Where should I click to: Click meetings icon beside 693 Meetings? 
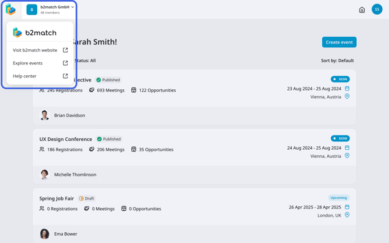pyautogui.click(x=92, y=90)
